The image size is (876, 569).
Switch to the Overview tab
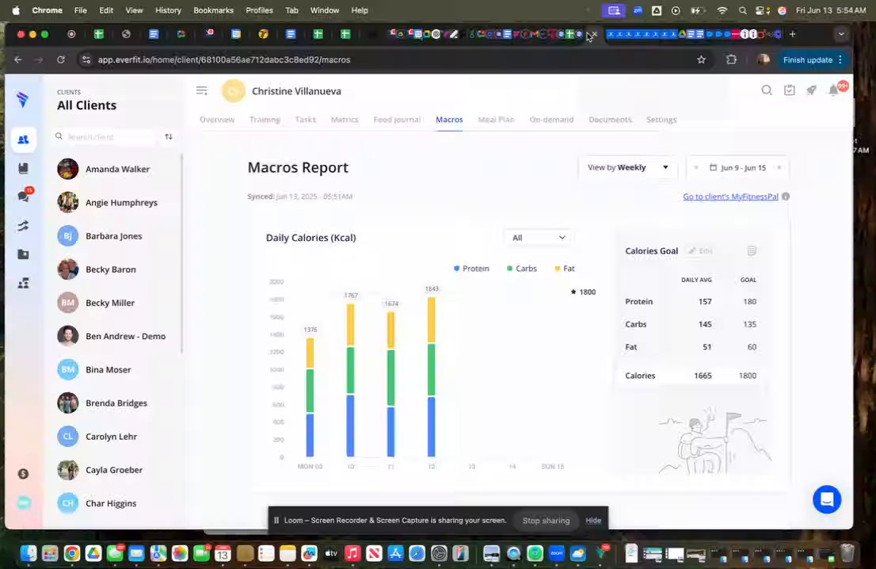pos(217,120)
